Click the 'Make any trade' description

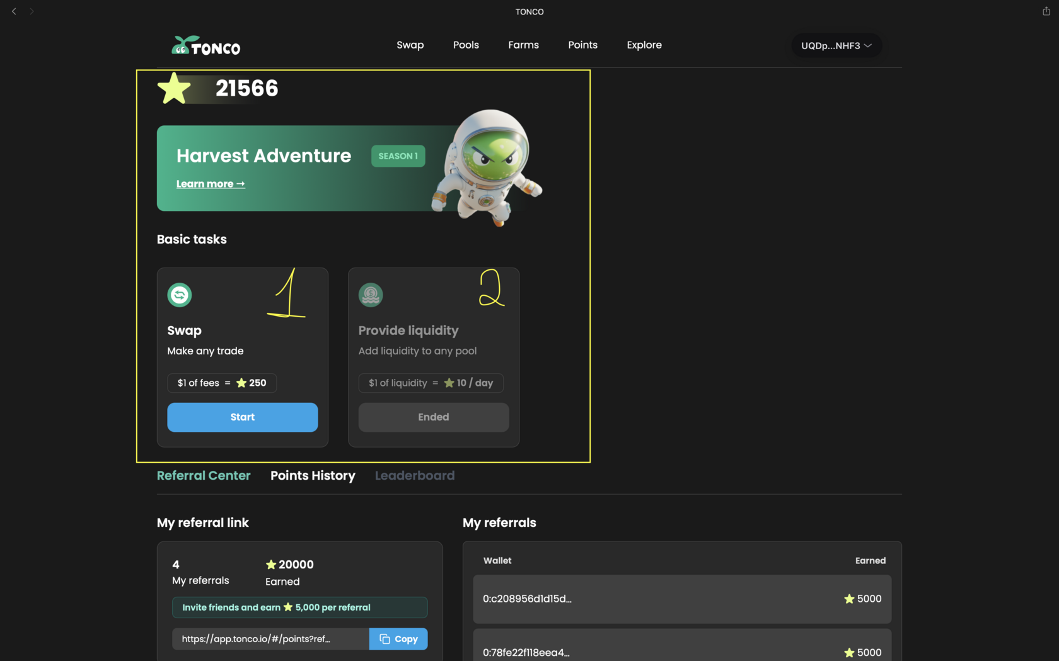point(205,351)
